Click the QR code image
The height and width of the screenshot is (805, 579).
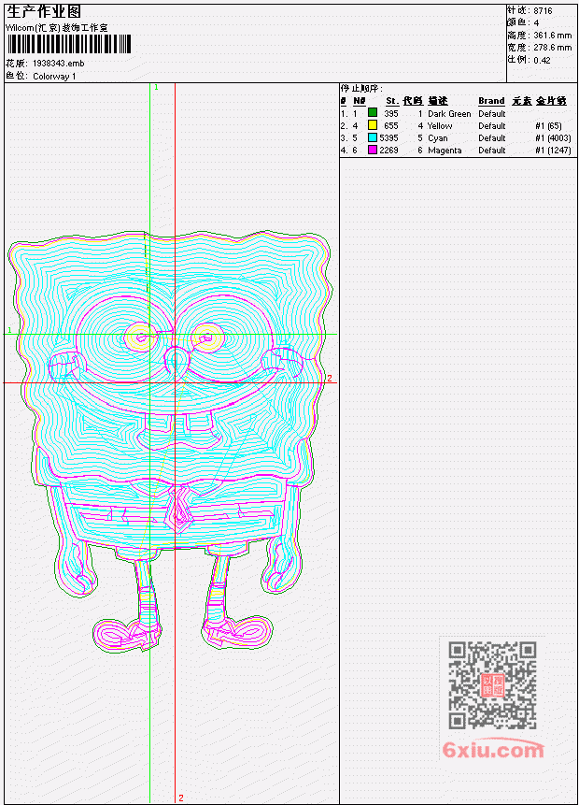pos(492,684)
